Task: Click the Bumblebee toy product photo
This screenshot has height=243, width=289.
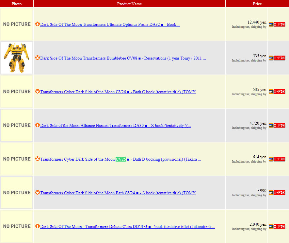Action: [17, 58]
